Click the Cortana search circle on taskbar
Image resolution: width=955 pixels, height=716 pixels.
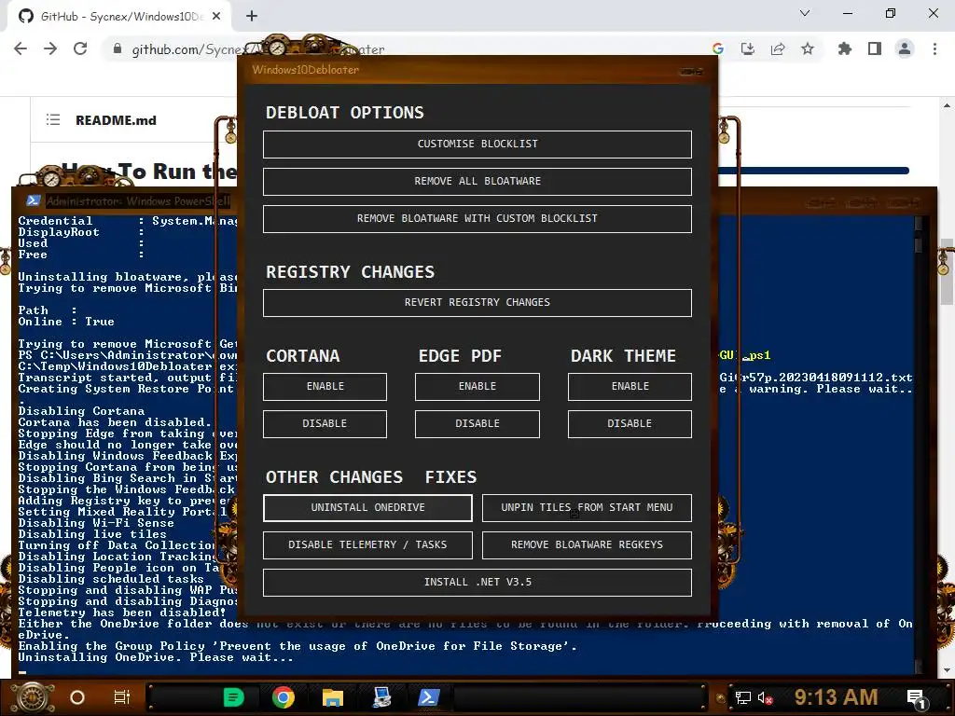[x=77, y=697]
